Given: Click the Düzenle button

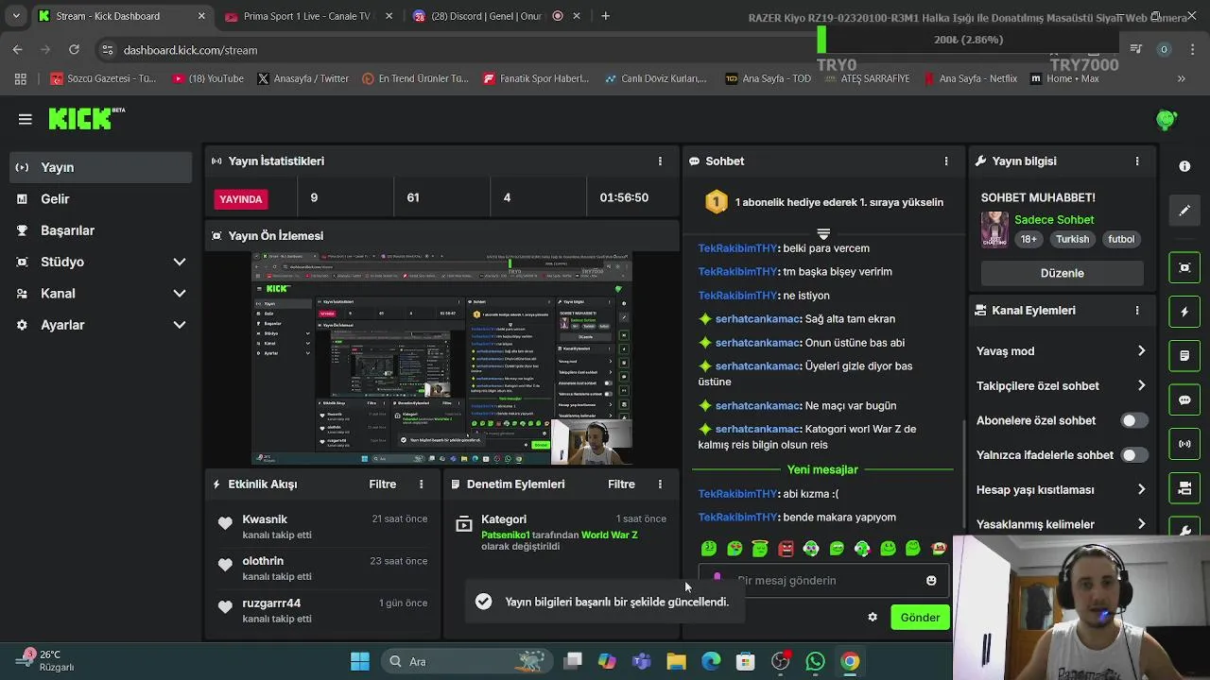Looking at the screenshot, I should tap(1062, 273).
